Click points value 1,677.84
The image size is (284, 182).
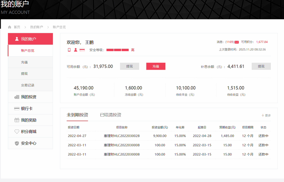262,42
